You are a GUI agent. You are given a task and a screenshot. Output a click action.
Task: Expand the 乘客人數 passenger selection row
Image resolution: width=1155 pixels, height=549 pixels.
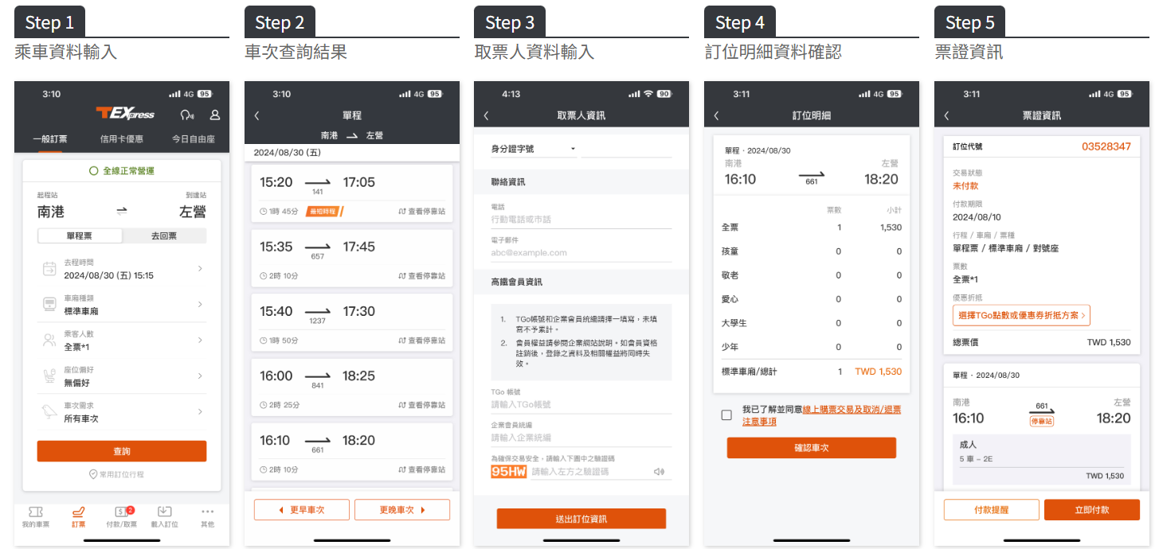pos(120,341)
